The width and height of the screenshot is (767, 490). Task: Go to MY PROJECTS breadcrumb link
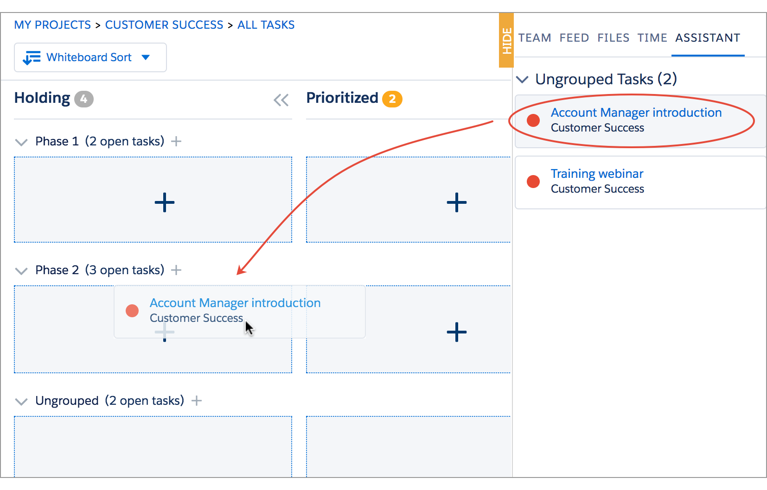pyautogui.click(x=52, y=25)
